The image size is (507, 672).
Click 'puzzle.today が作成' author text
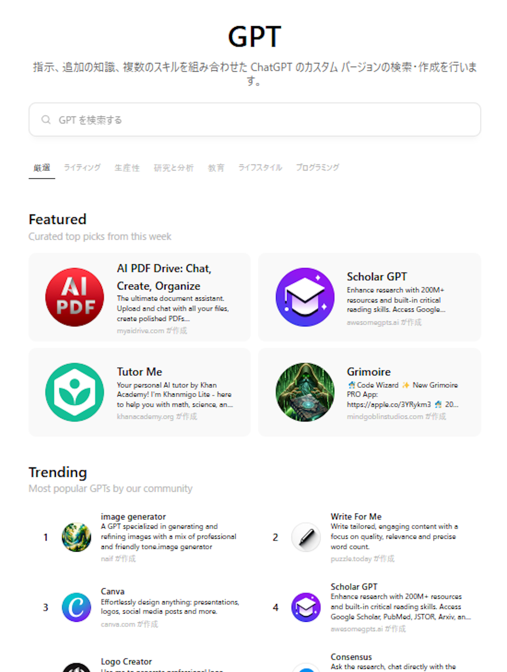point(362,559)
